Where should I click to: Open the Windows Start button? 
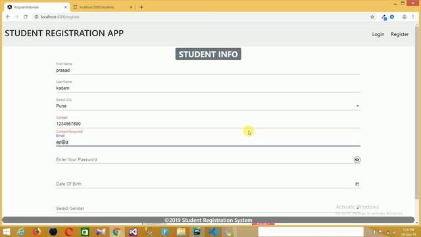pyautogui.click(x=6, y=232)
